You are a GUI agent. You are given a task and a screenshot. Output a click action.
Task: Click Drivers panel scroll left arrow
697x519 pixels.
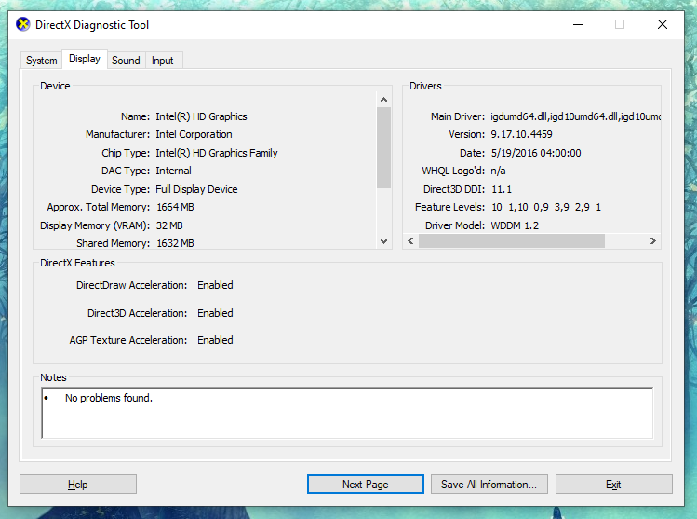click(x=410, y=240)
